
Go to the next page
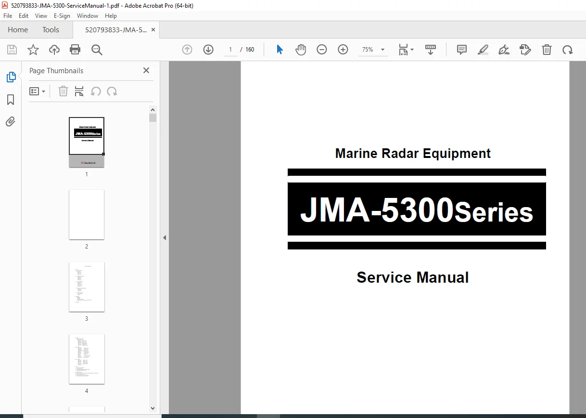point(208,50)
